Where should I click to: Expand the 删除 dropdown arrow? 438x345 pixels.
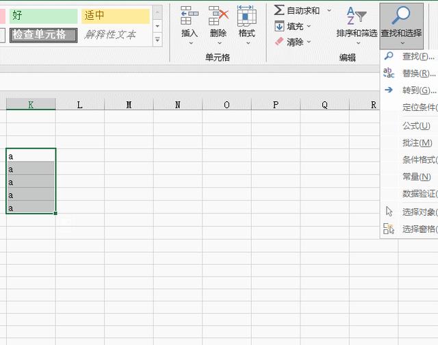click(x=220, y=43)
